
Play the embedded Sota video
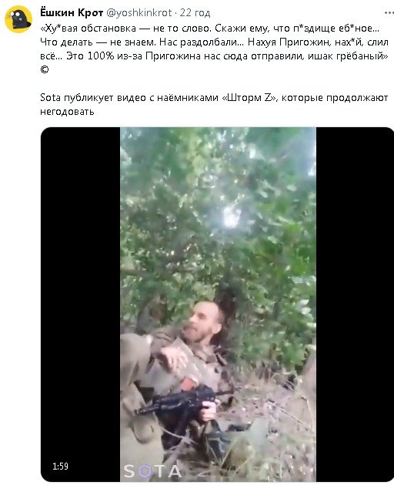218,304
